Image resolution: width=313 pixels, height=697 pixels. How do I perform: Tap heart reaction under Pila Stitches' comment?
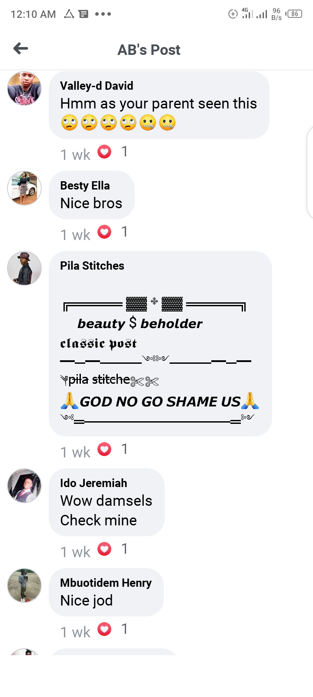(104, 449)
